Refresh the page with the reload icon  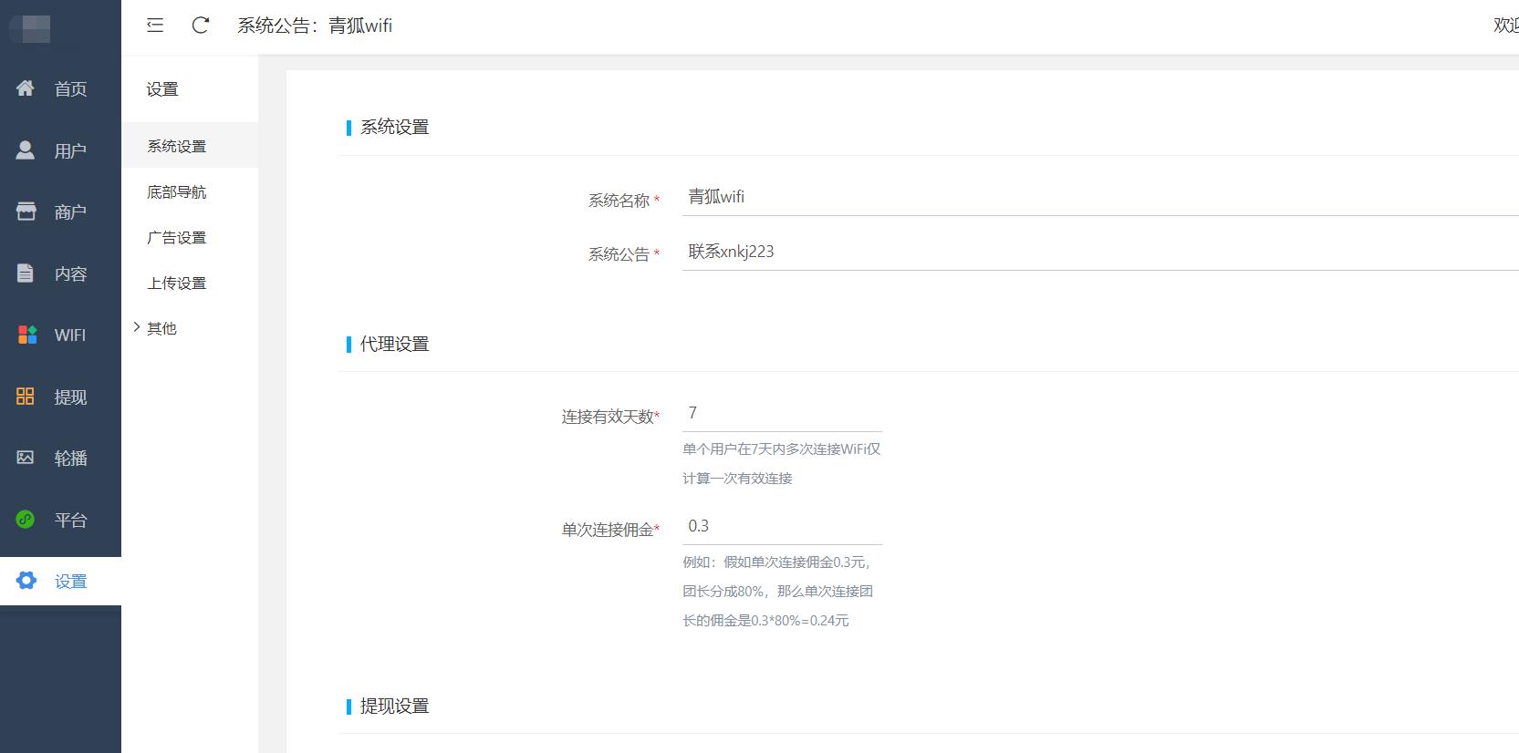pos(201,26)
